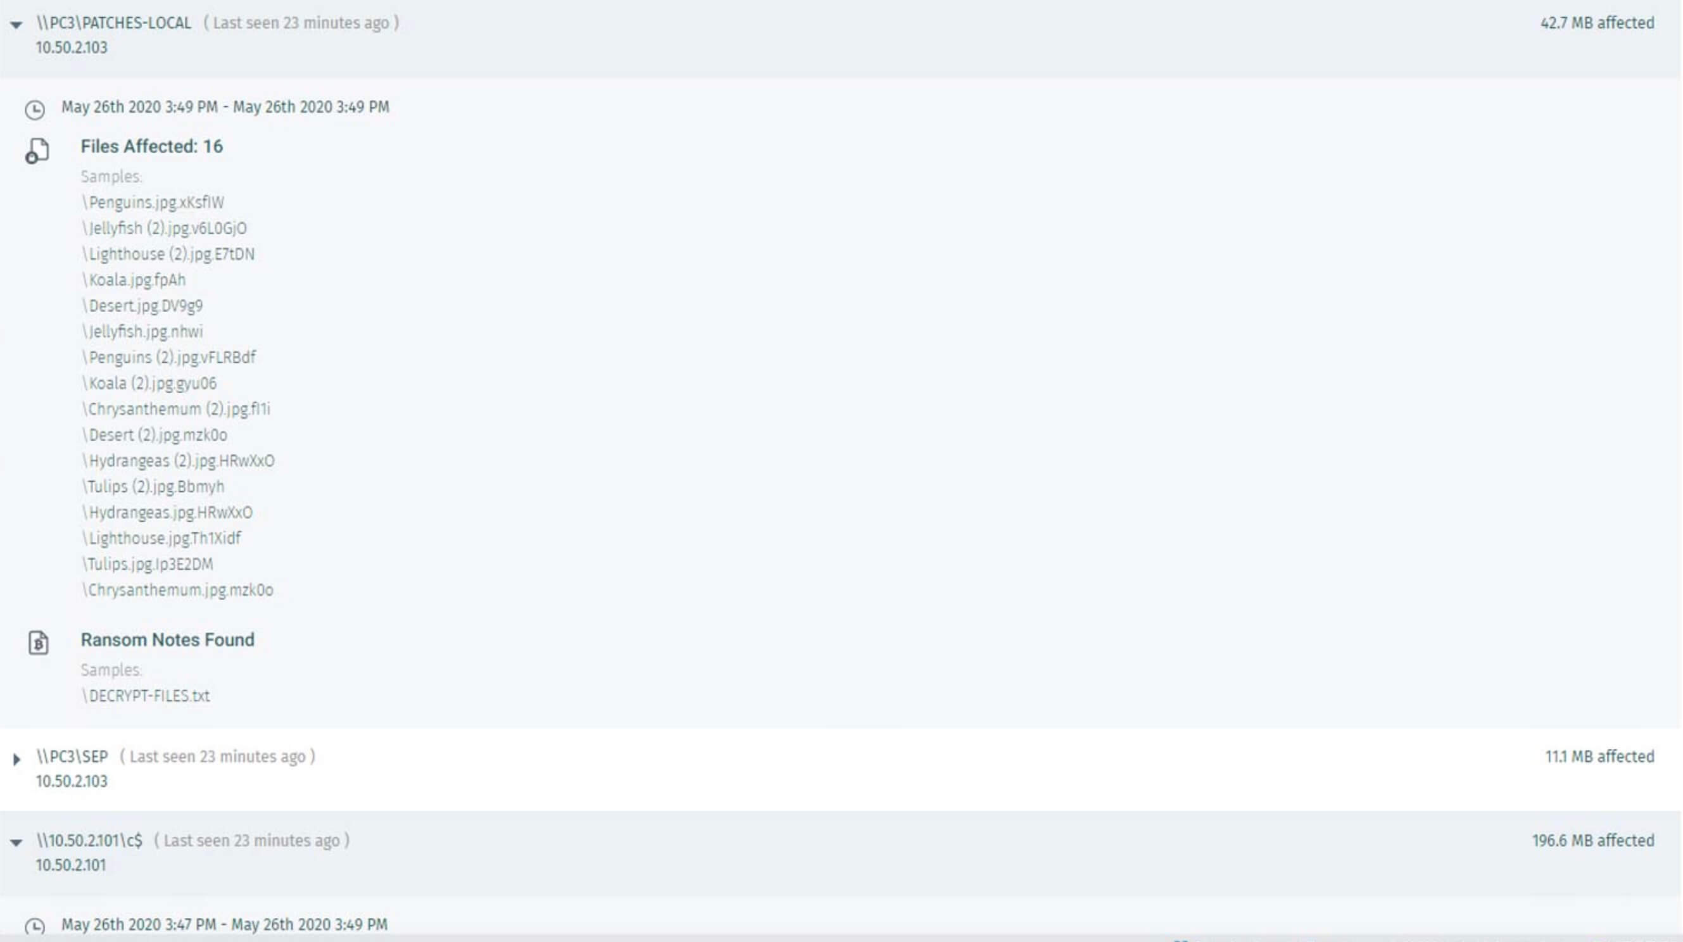Collapse the \\PC3\PATCHES-LOCAL share section
The image size is (1683, 942).
click(16, 25)
